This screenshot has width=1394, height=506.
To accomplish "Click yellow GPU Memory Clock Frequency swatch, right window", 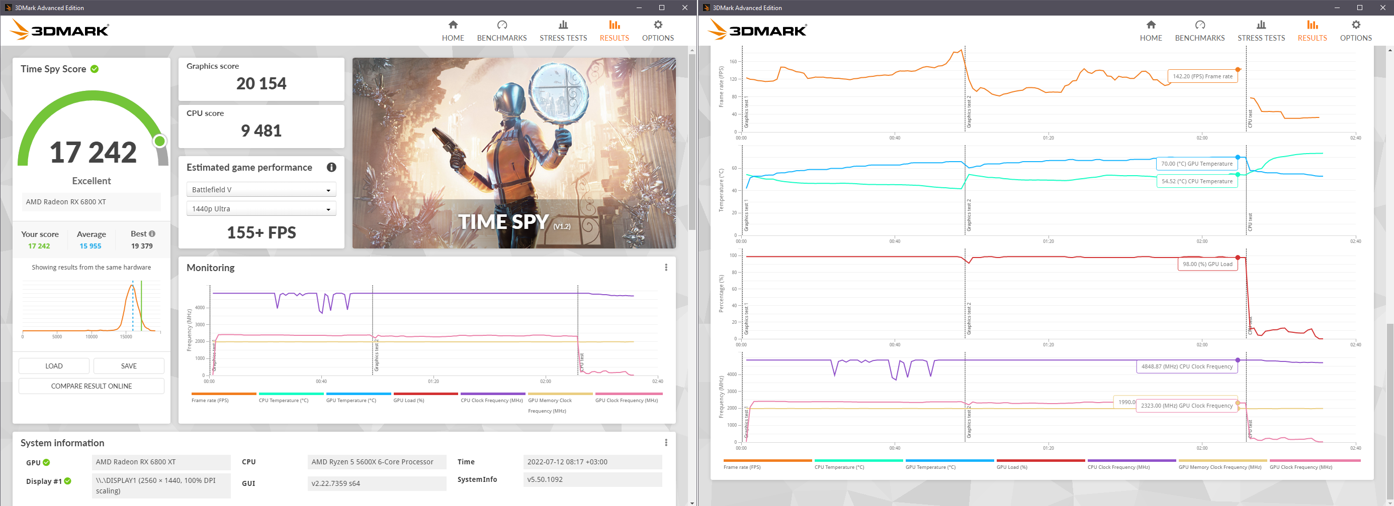I will (x=1223, y=461).
